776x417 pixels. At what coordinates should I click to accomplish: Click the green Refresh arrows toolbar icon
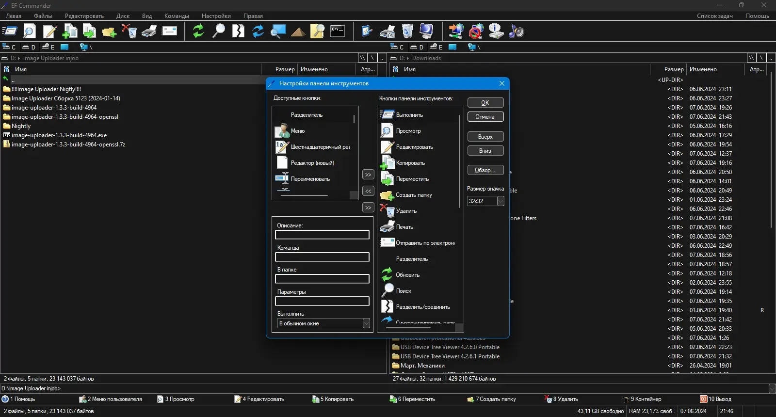pos(198,32)
